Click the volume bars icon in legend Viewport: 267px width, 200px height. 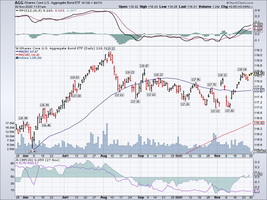coord(17,58)
